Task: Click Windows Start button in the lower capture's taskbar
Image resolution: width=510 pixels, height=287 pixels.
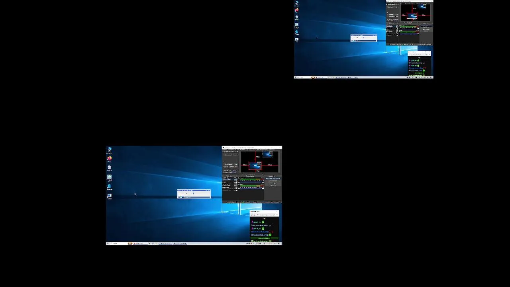Action: (108, 243)
